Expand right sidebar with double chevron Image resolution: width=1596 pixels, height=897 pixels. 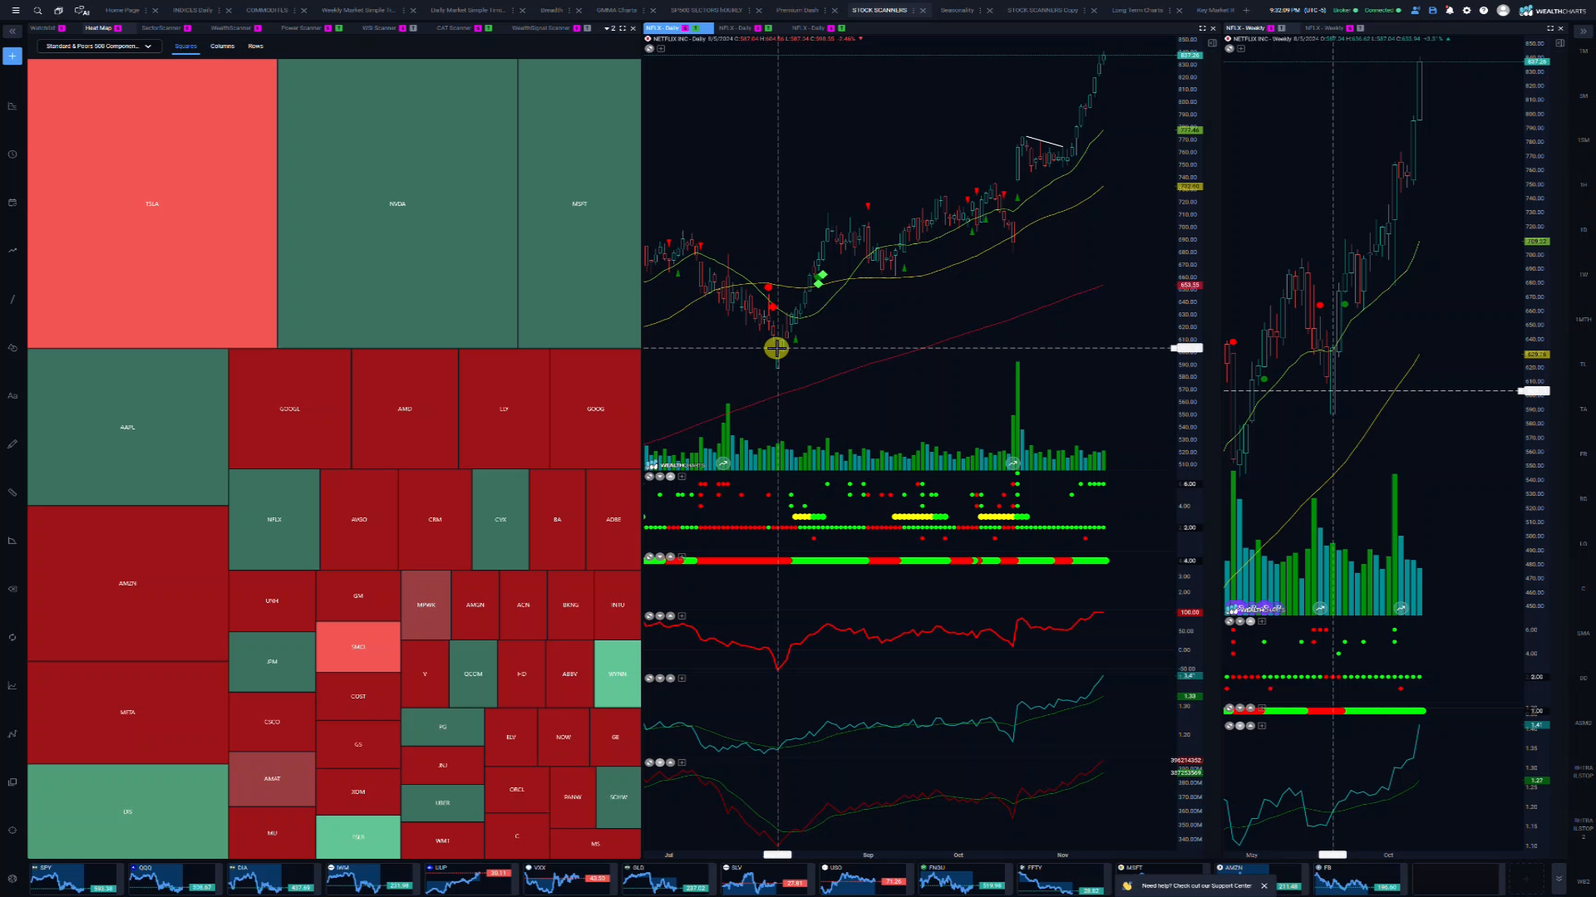click(1584, 32)
